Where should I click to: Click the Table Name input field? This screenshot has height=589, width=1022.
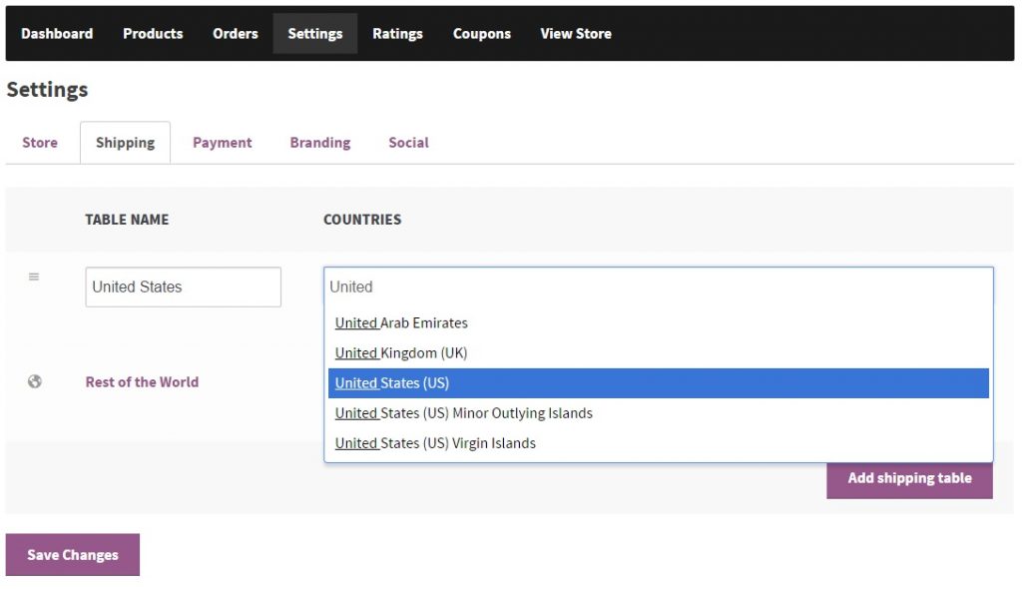tap(183, 288)
